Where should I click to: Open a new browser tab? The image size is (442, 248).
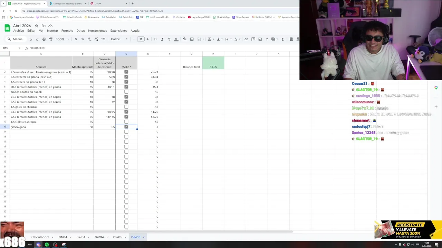[x=132, y=3]
